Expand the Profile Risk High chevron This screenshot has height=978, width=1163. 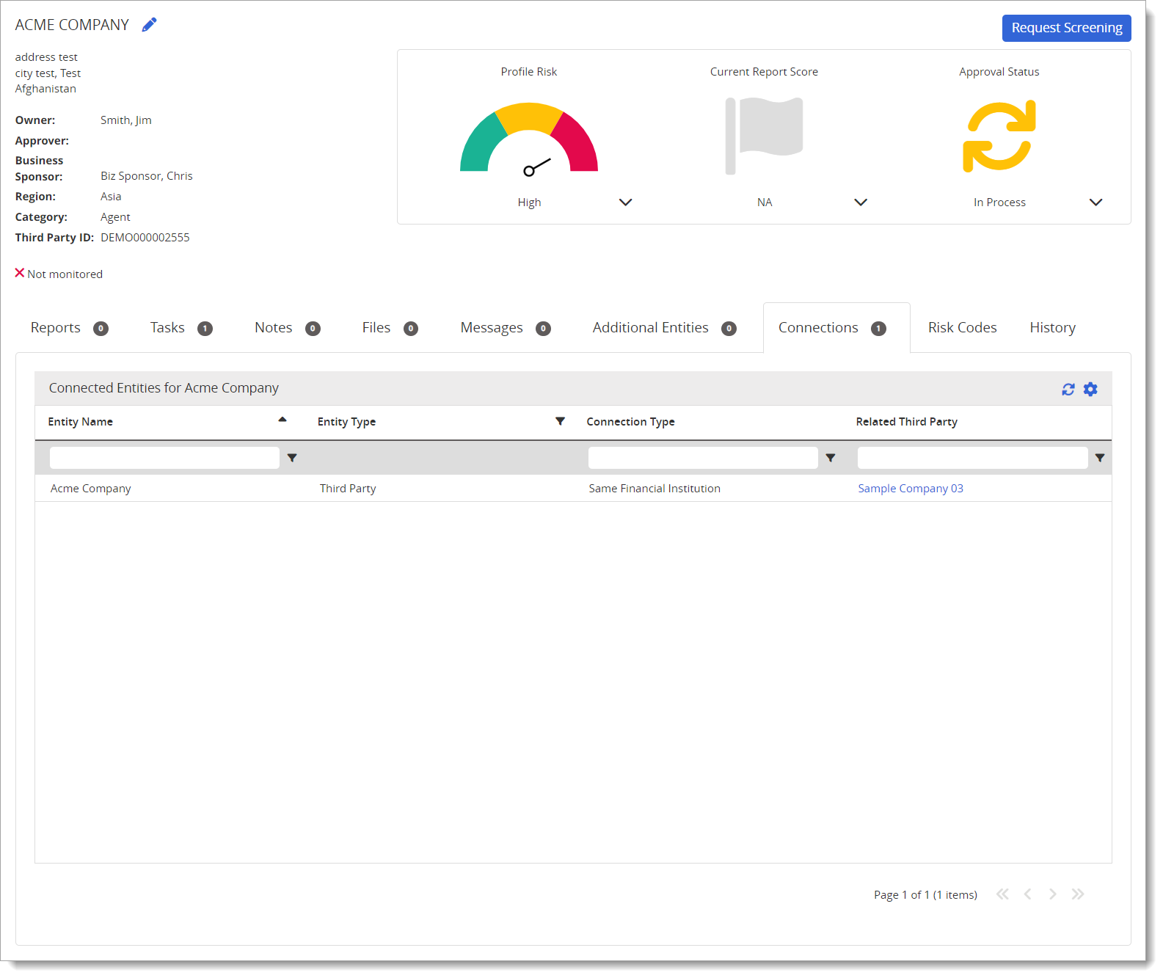click(x=626, y=202)
